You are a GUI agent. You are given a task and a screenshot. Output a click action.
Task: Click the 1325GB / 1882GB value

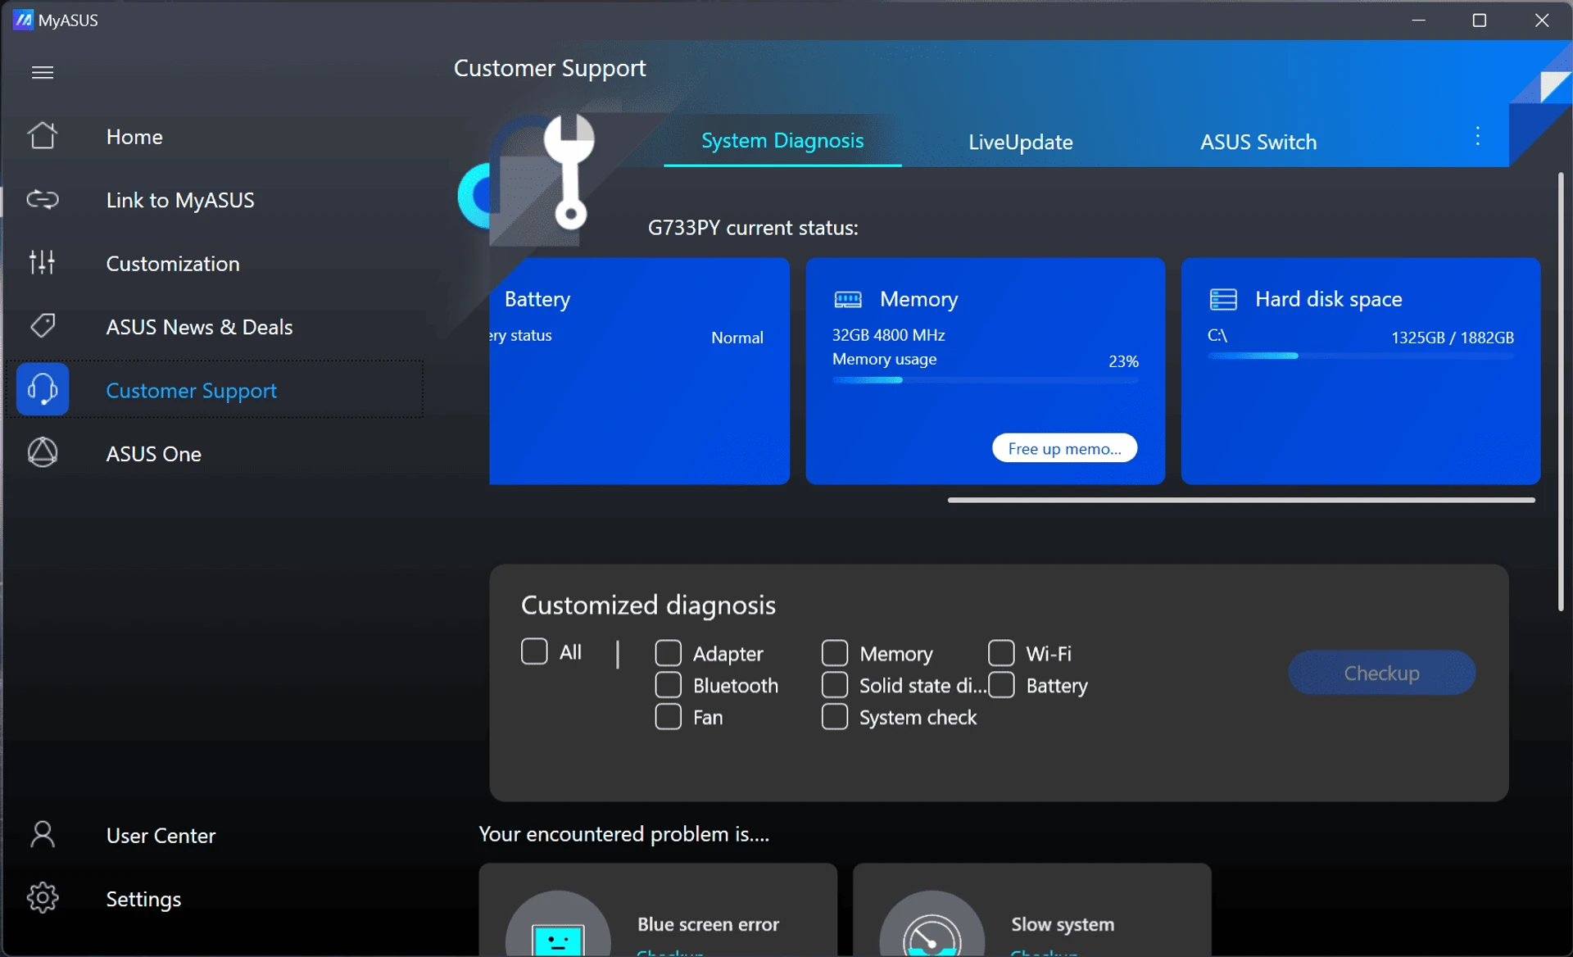tap(1452, 337)
